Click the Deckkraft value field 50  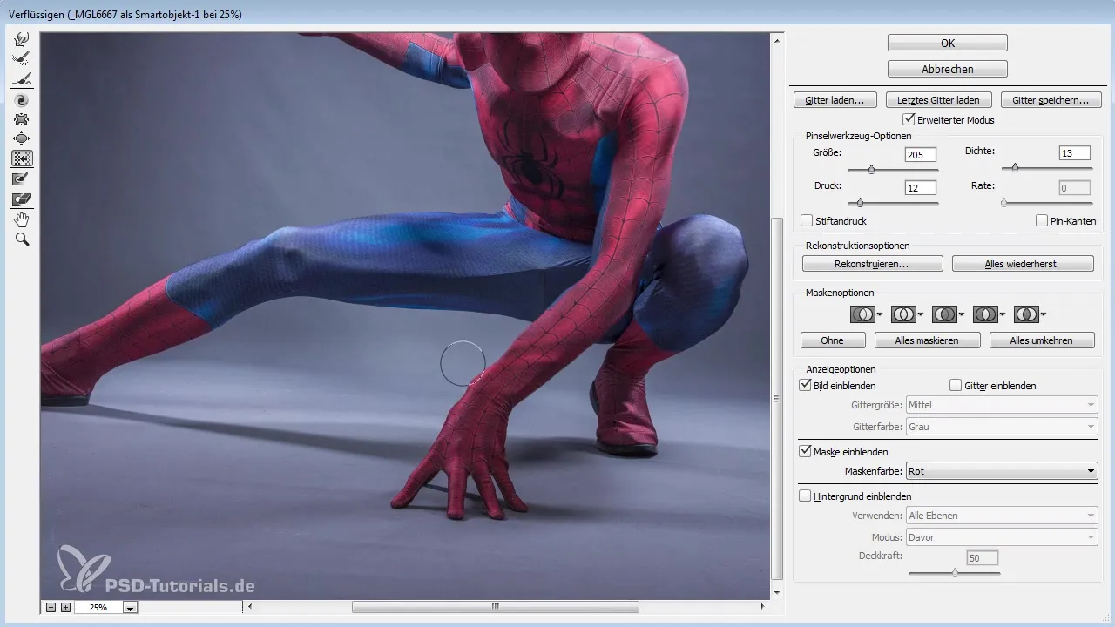pos(983,557)
